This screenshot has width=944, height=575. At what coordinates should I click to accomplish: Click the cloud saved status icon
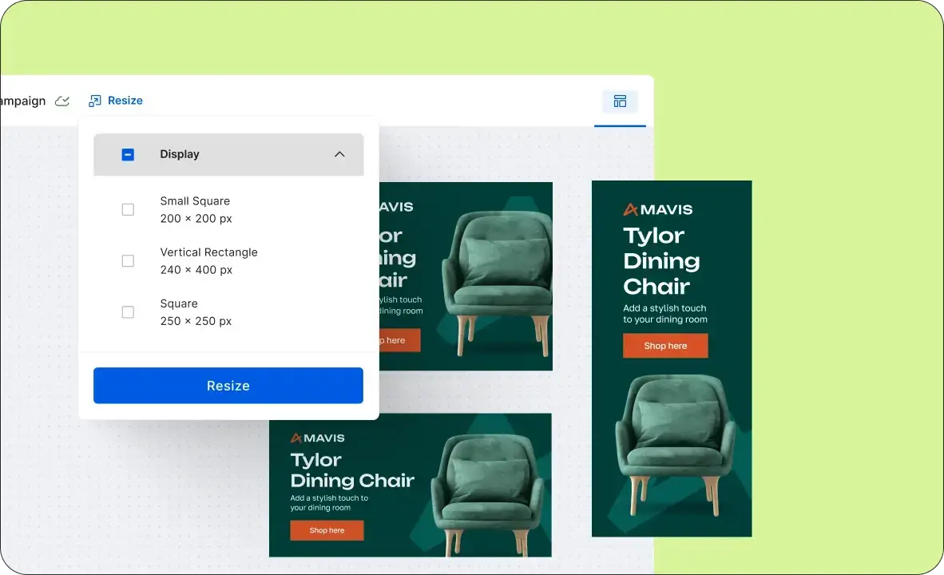click(x=62, y=101)
